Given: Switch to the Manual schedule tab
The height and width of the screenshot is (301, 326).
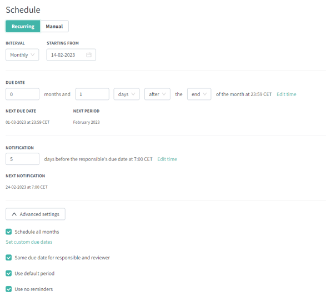Looking at the screenshot, I should [54, 27].
